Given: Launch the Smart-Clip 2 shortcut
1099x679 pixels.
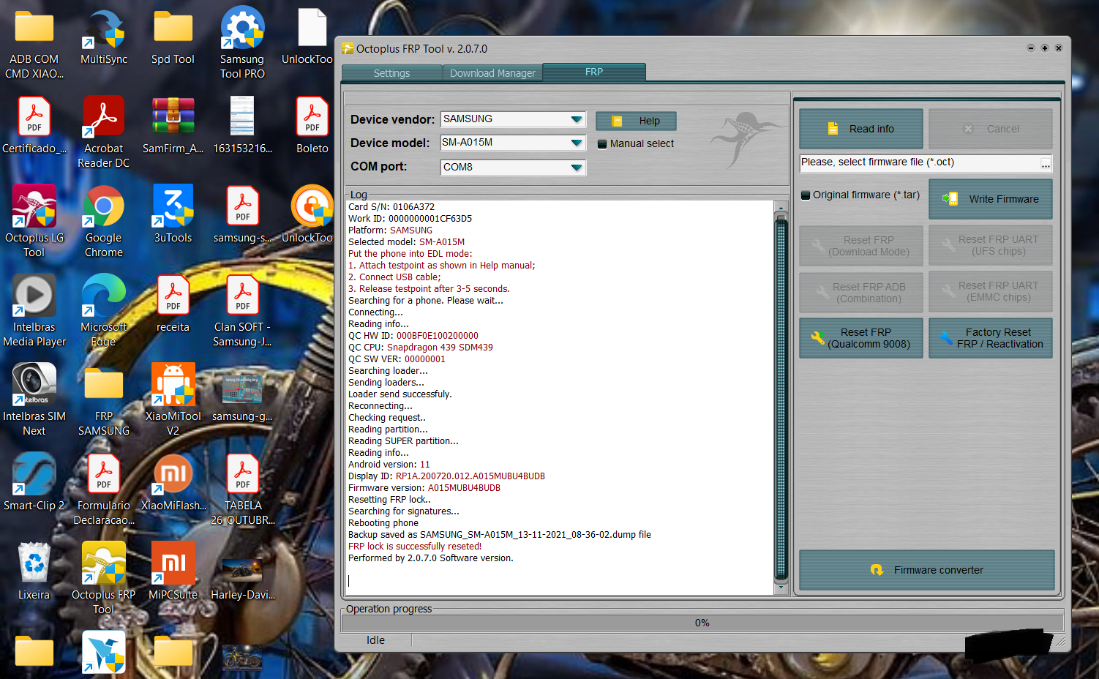Looking at the screenshot, I should (x=34, y=483).
